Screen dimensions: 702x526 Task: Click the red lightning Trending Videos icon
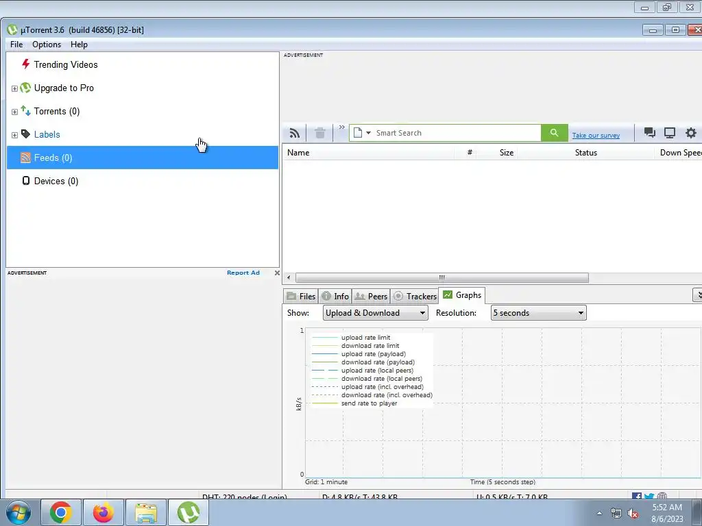pyautogui.click(x=25, y=64)
